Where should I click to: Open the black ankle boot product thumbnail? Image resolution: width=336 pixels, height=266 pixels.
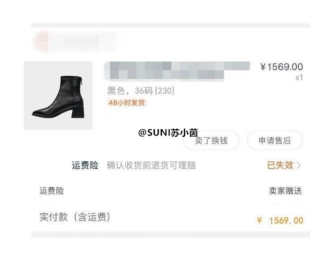coord(58,95)
